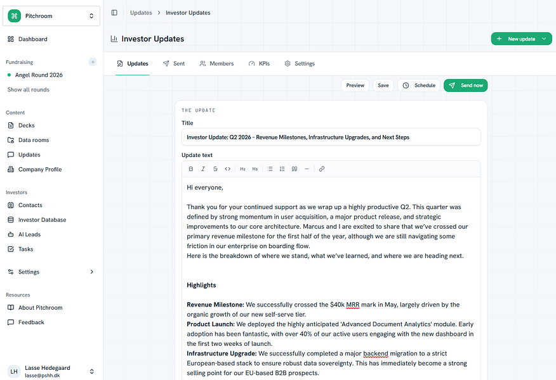Image resolution: width=556 pixels, height=380 pixels.
Task: Save the investor update draft
Action: pos(383,85)
